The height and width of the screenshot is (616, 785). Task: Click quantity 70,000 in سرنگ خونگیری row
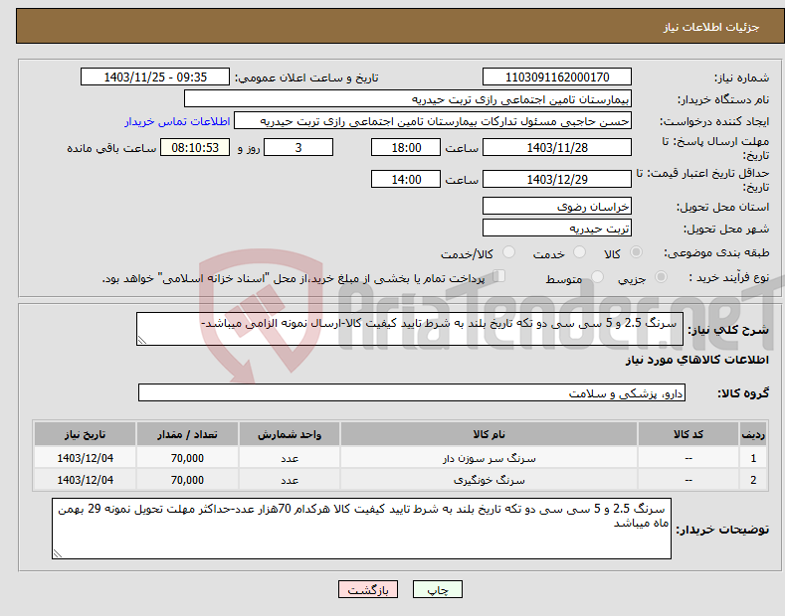[187, 480]
